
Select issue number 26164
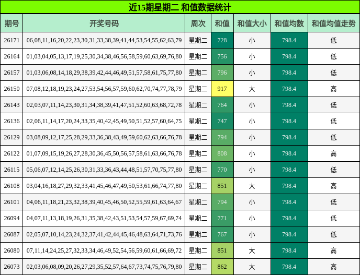12,56
